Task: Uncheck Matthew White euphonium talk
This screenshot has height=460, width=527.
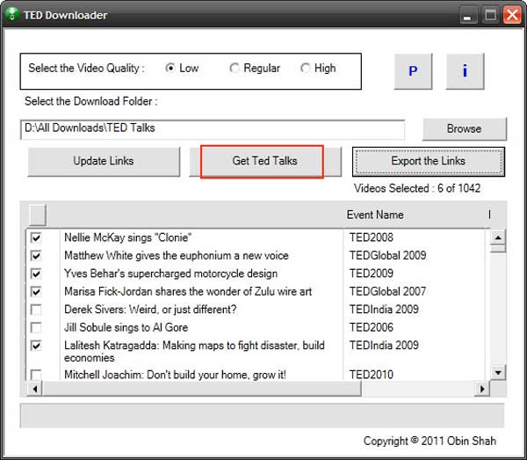Action: 36,255
